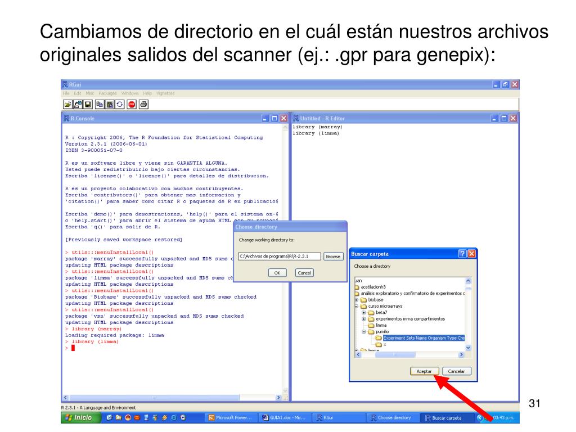Click the Save (floppy disk) toolbar icon
This screenshot has height=432, width=576.
click(88, 105)
